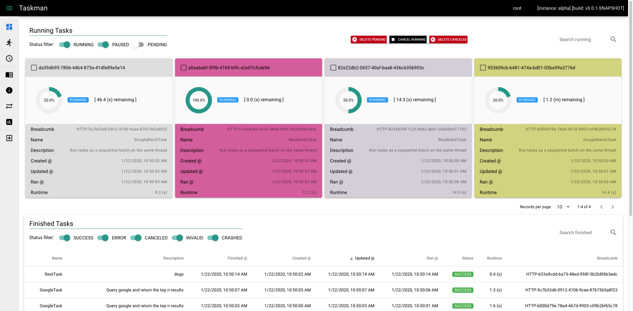Click the search icon beside Search running

pyautogui.click(x=614, y=39)
